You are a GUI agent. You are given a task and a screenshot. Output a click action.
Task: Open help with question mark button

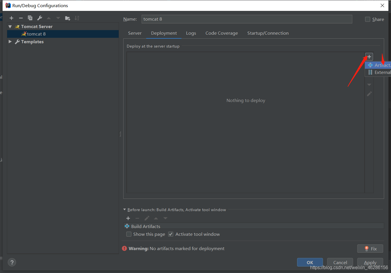[x=12, y=262]
